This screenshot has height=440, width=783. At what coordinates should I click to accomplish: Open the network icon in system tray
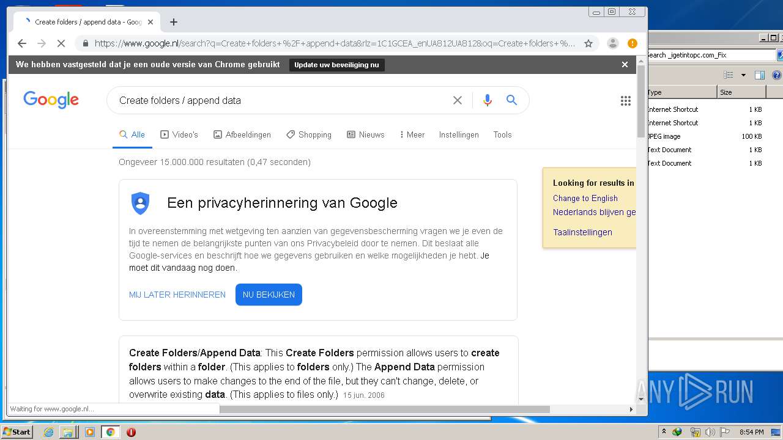pyautogui.click(x=695, y=432)
